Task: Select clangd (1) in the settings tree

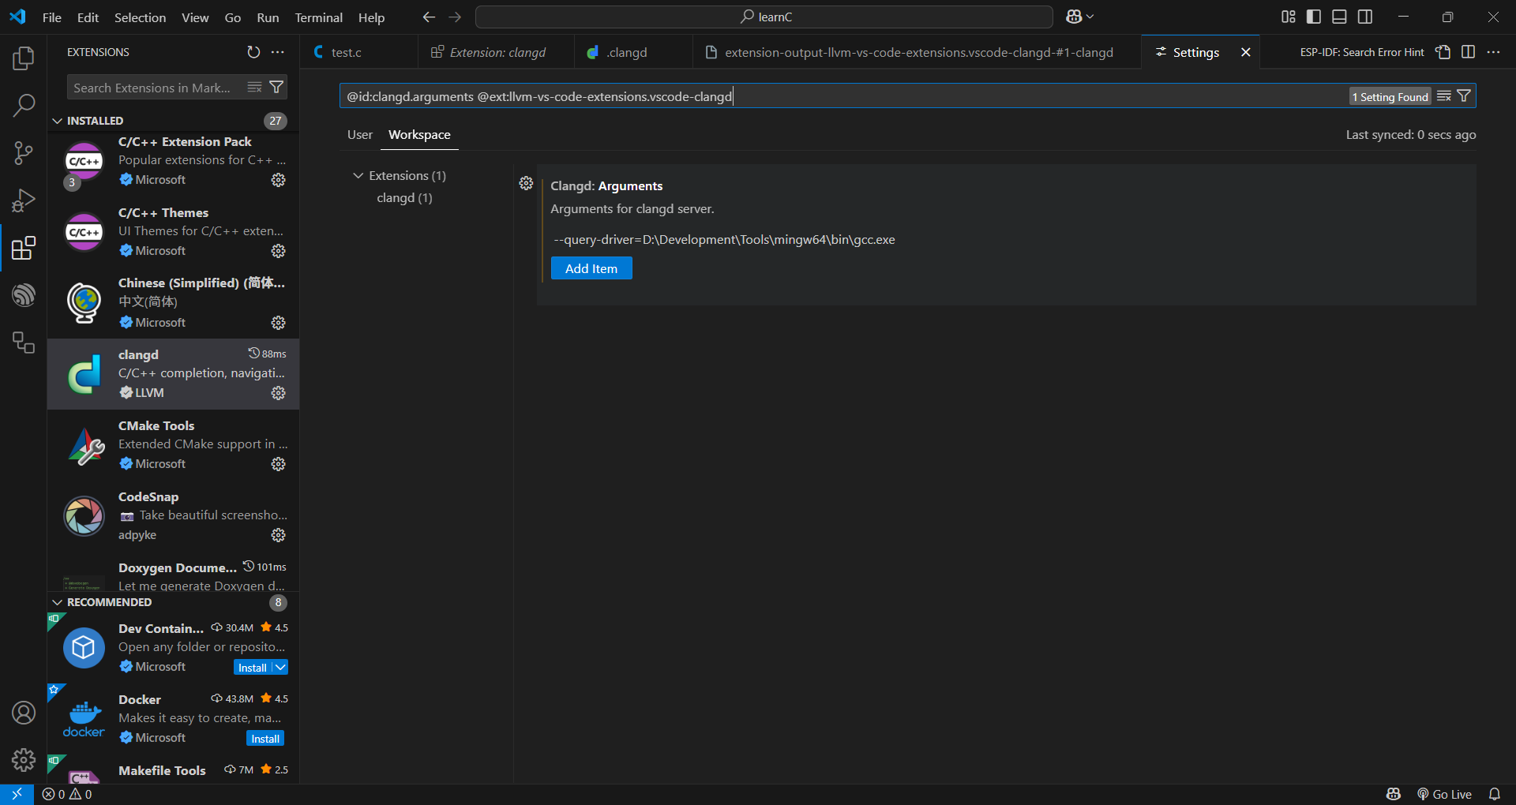Action: click(404, 197)
